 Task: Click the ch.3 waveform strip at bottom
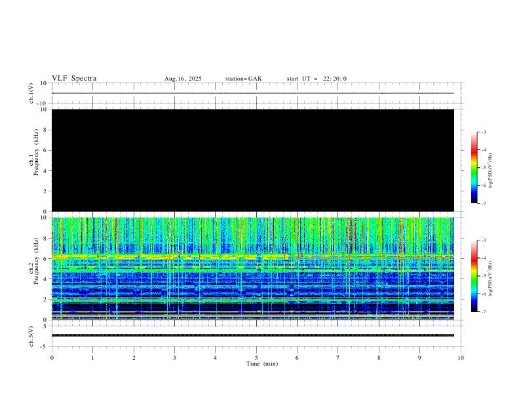click(x=256, y=335)
